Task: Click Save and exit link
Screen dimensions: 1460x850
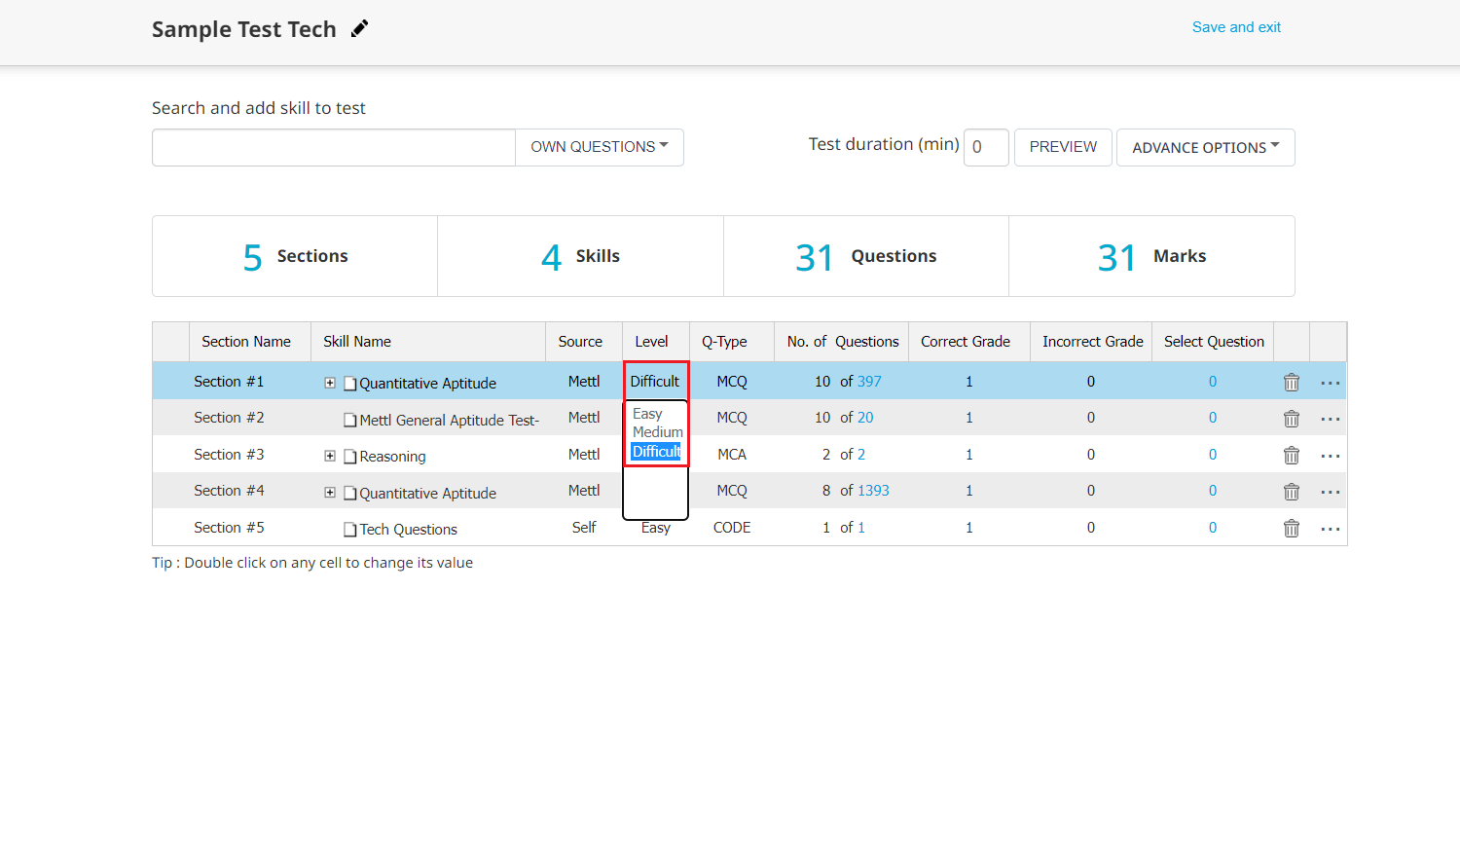Action: click(1236, 27)
